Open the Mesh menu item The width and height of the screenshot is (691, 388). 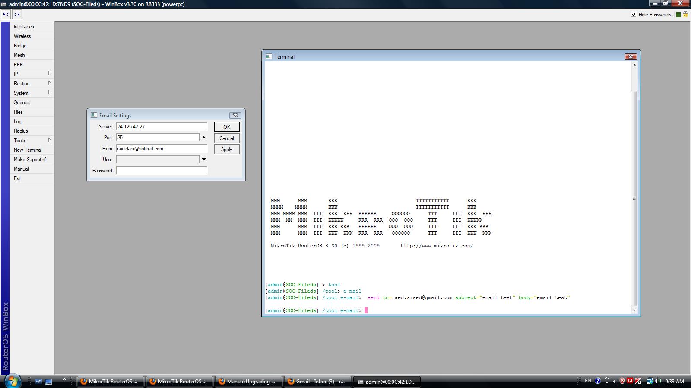32,55
